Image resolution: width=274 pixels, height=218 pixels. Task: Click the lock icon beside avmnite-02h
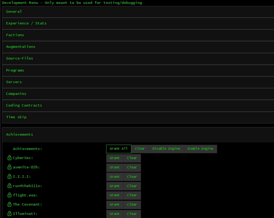9,167
